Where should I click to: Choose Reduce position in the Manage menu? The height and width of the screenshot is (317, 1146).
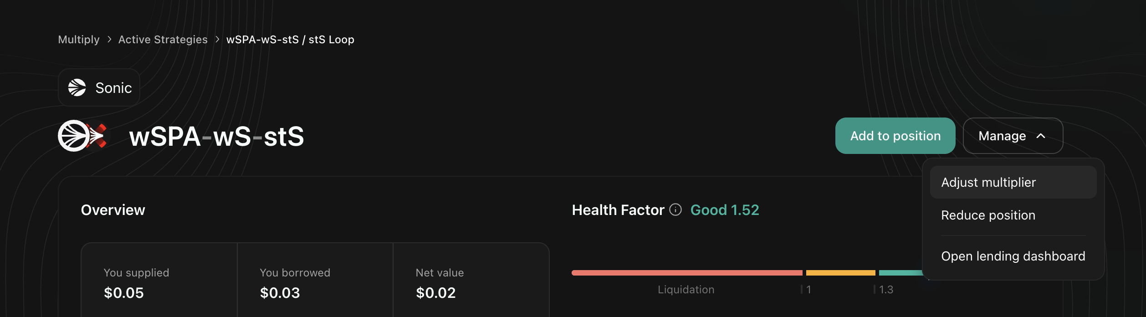[988, 215]
